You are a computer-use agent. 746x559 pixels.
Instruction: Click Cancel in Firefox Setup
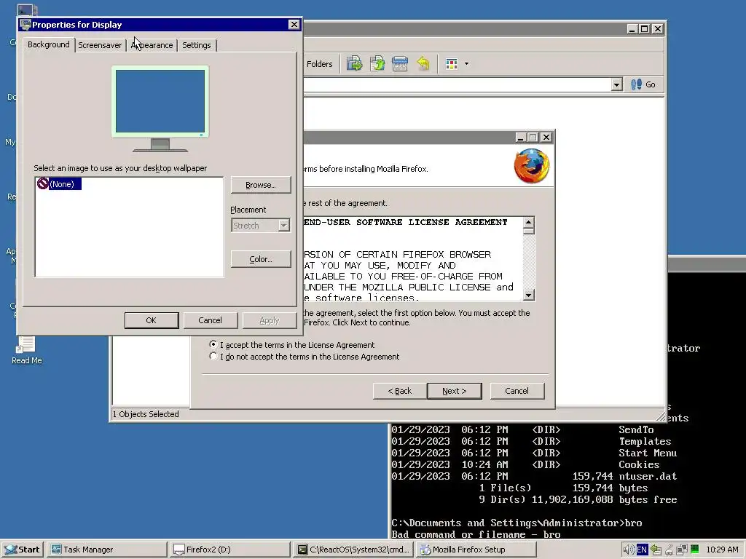(517, 391)
